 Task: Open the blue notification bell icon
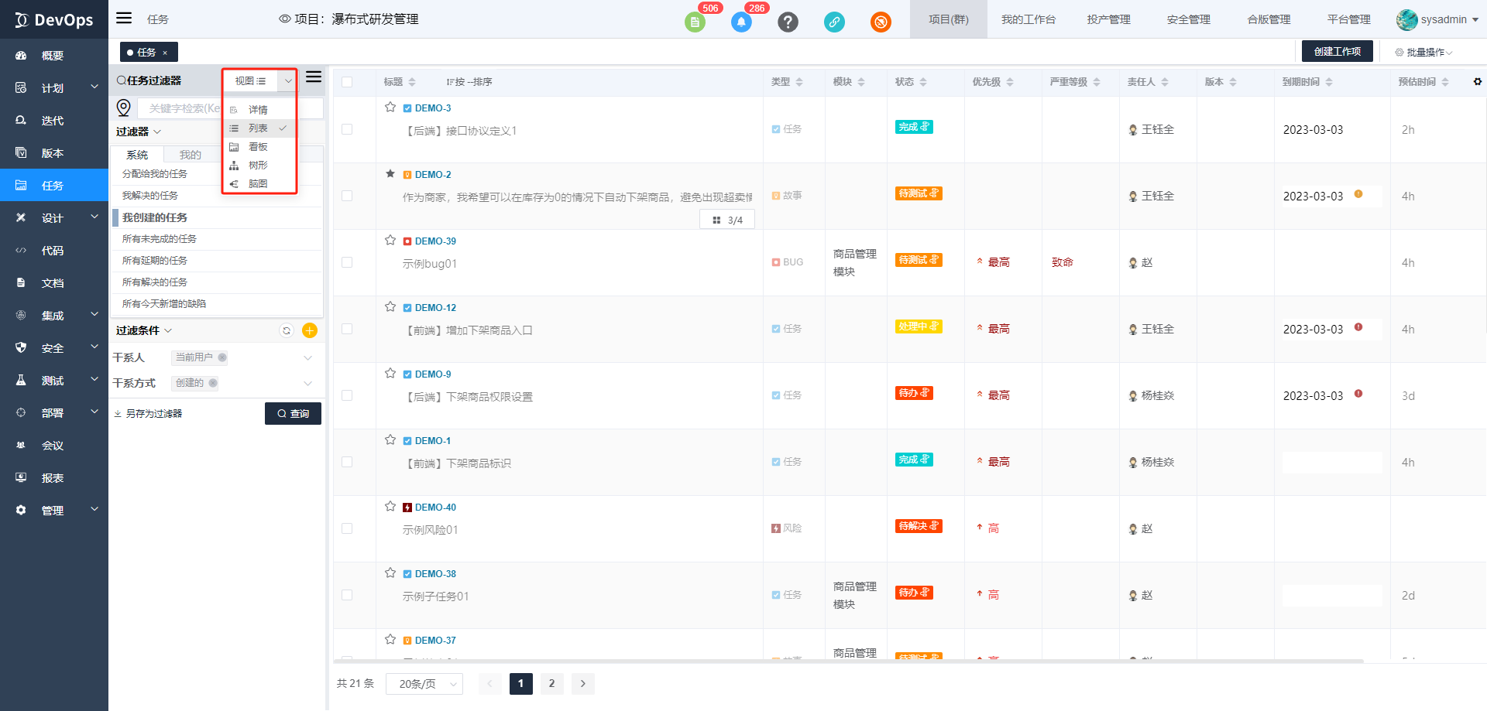(741, 22)
